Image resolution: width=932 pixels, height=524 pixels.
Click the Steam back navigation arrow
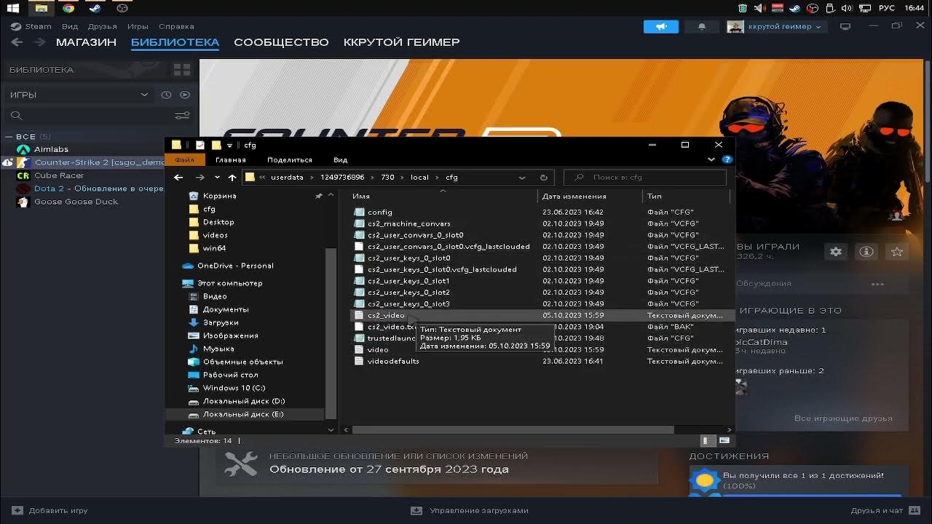tap(17, 42)
